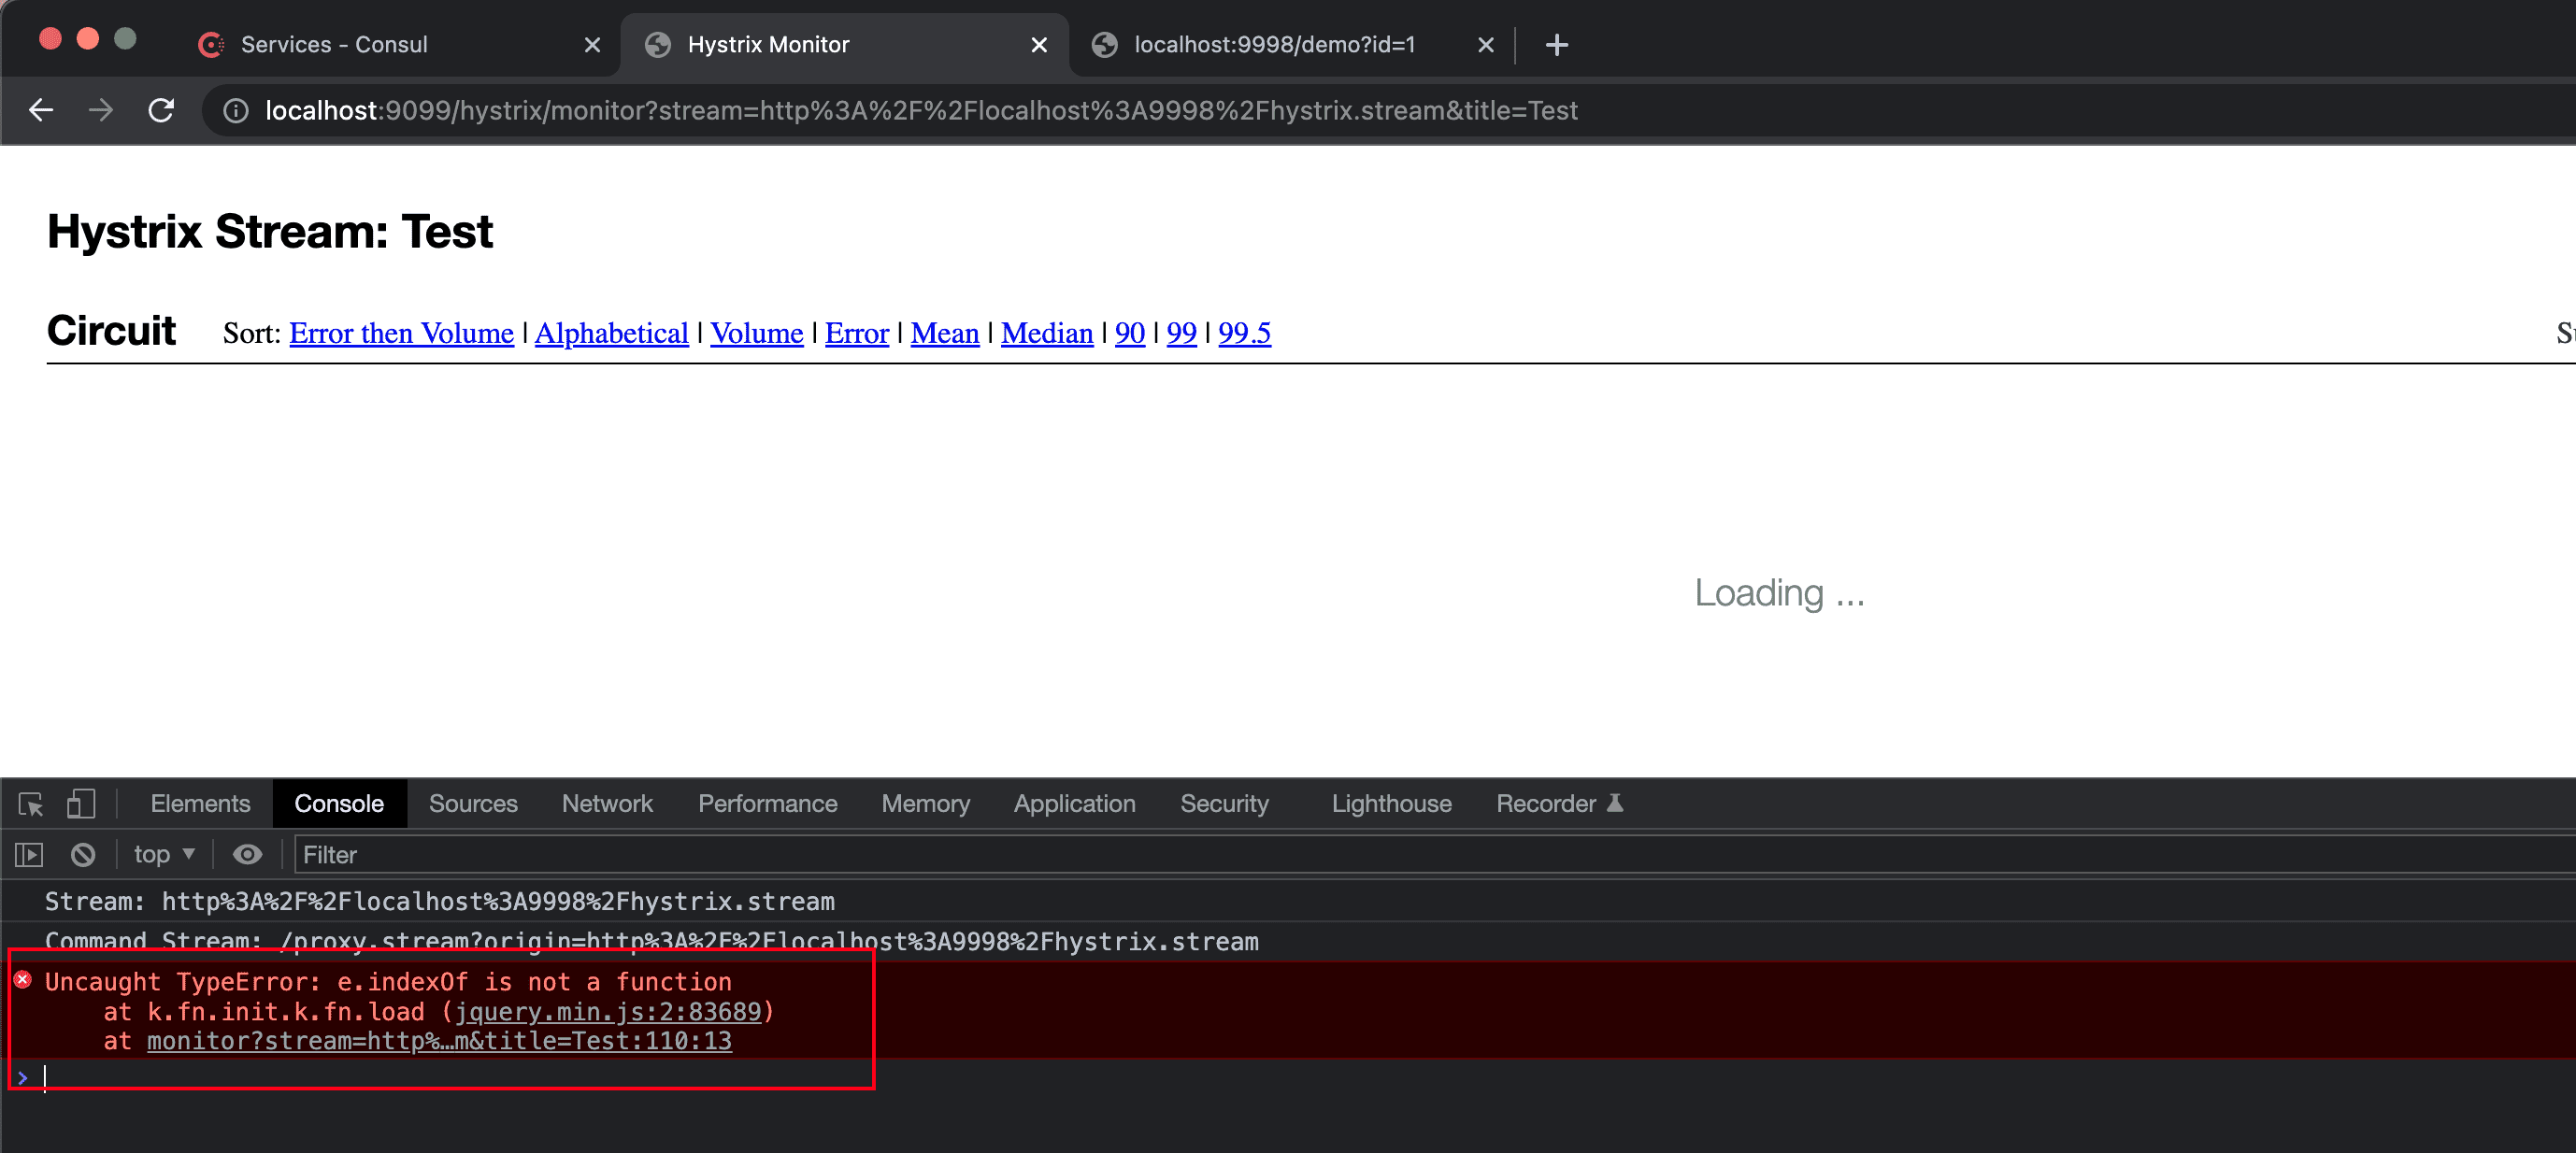Open the Elements panel
2576x1153 pixels.
click(x=200, y=804)
